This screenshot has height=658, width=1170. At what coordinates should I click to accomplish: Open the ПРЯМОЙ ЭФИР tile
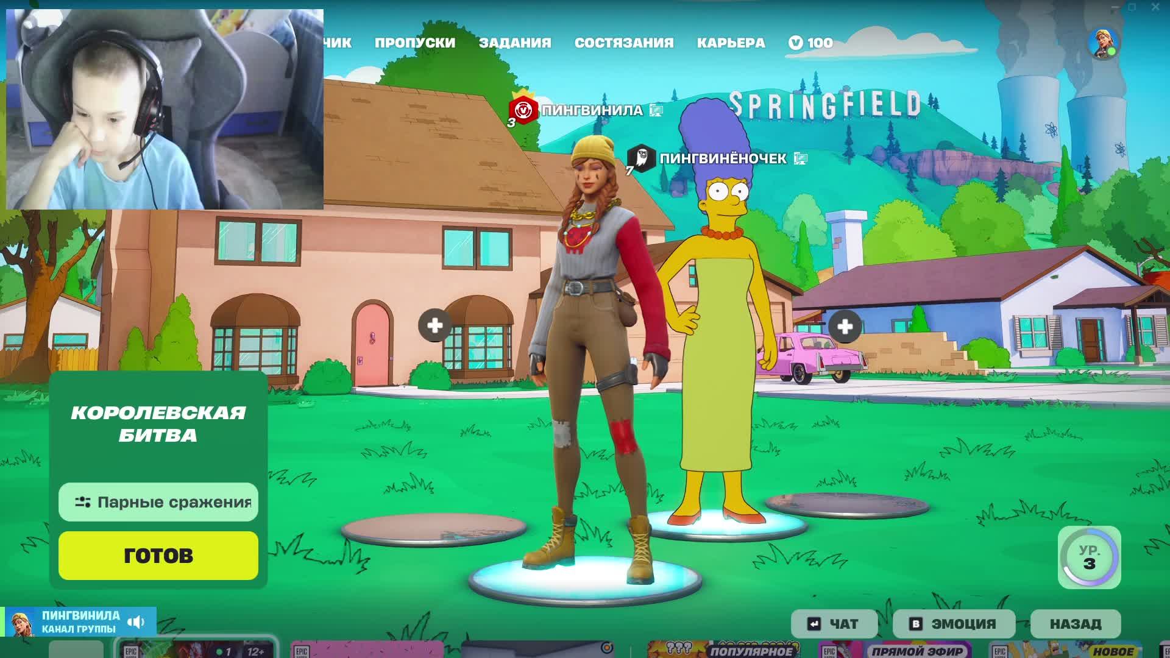coord(917,649)
